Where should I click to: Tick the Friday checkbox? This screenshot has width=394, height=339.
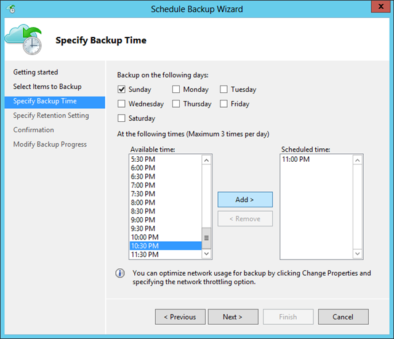pos(223,104)
